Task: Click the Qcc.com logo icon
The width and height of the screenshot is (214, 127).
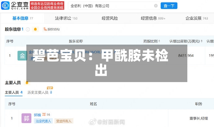Action: [x=5, y=6]
